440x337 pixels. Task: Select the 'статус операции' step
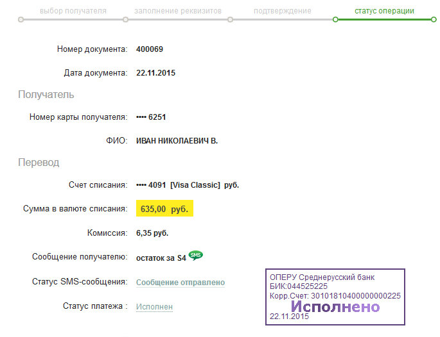click(x=384, y=11)
